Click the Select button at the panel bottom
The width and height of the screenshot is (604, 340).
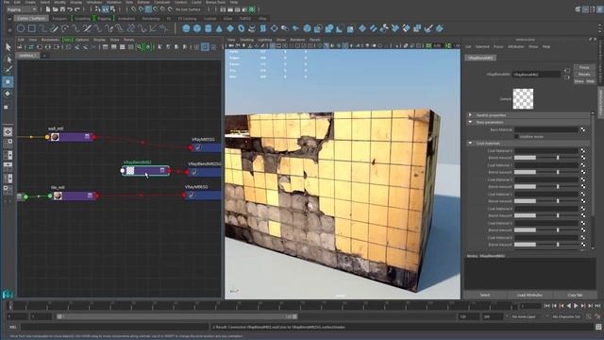point(485,295)
